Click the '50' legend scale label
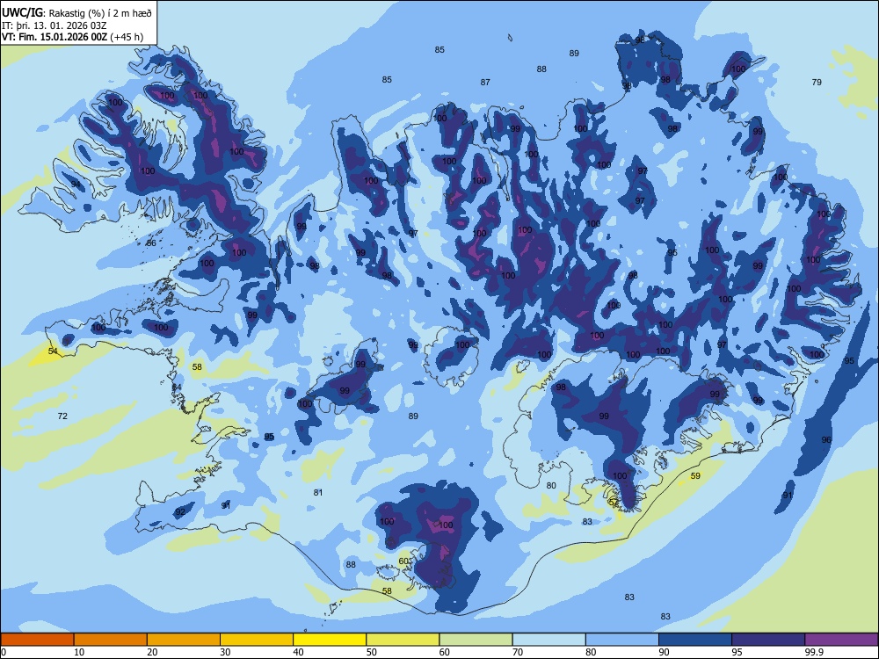The height and width of the screenshot is (659, 879). click(371, 652)
